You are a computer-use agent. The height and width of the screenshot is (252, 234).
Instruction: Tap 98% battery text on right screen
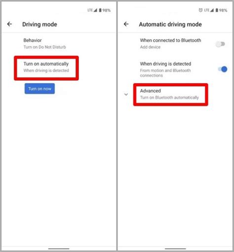coord(223,10)
